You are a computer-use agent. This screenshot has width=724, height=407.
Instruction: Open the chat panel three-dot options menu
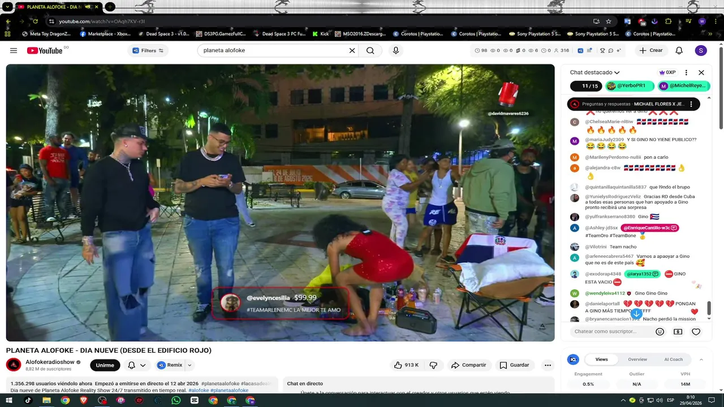click(686, 72)
